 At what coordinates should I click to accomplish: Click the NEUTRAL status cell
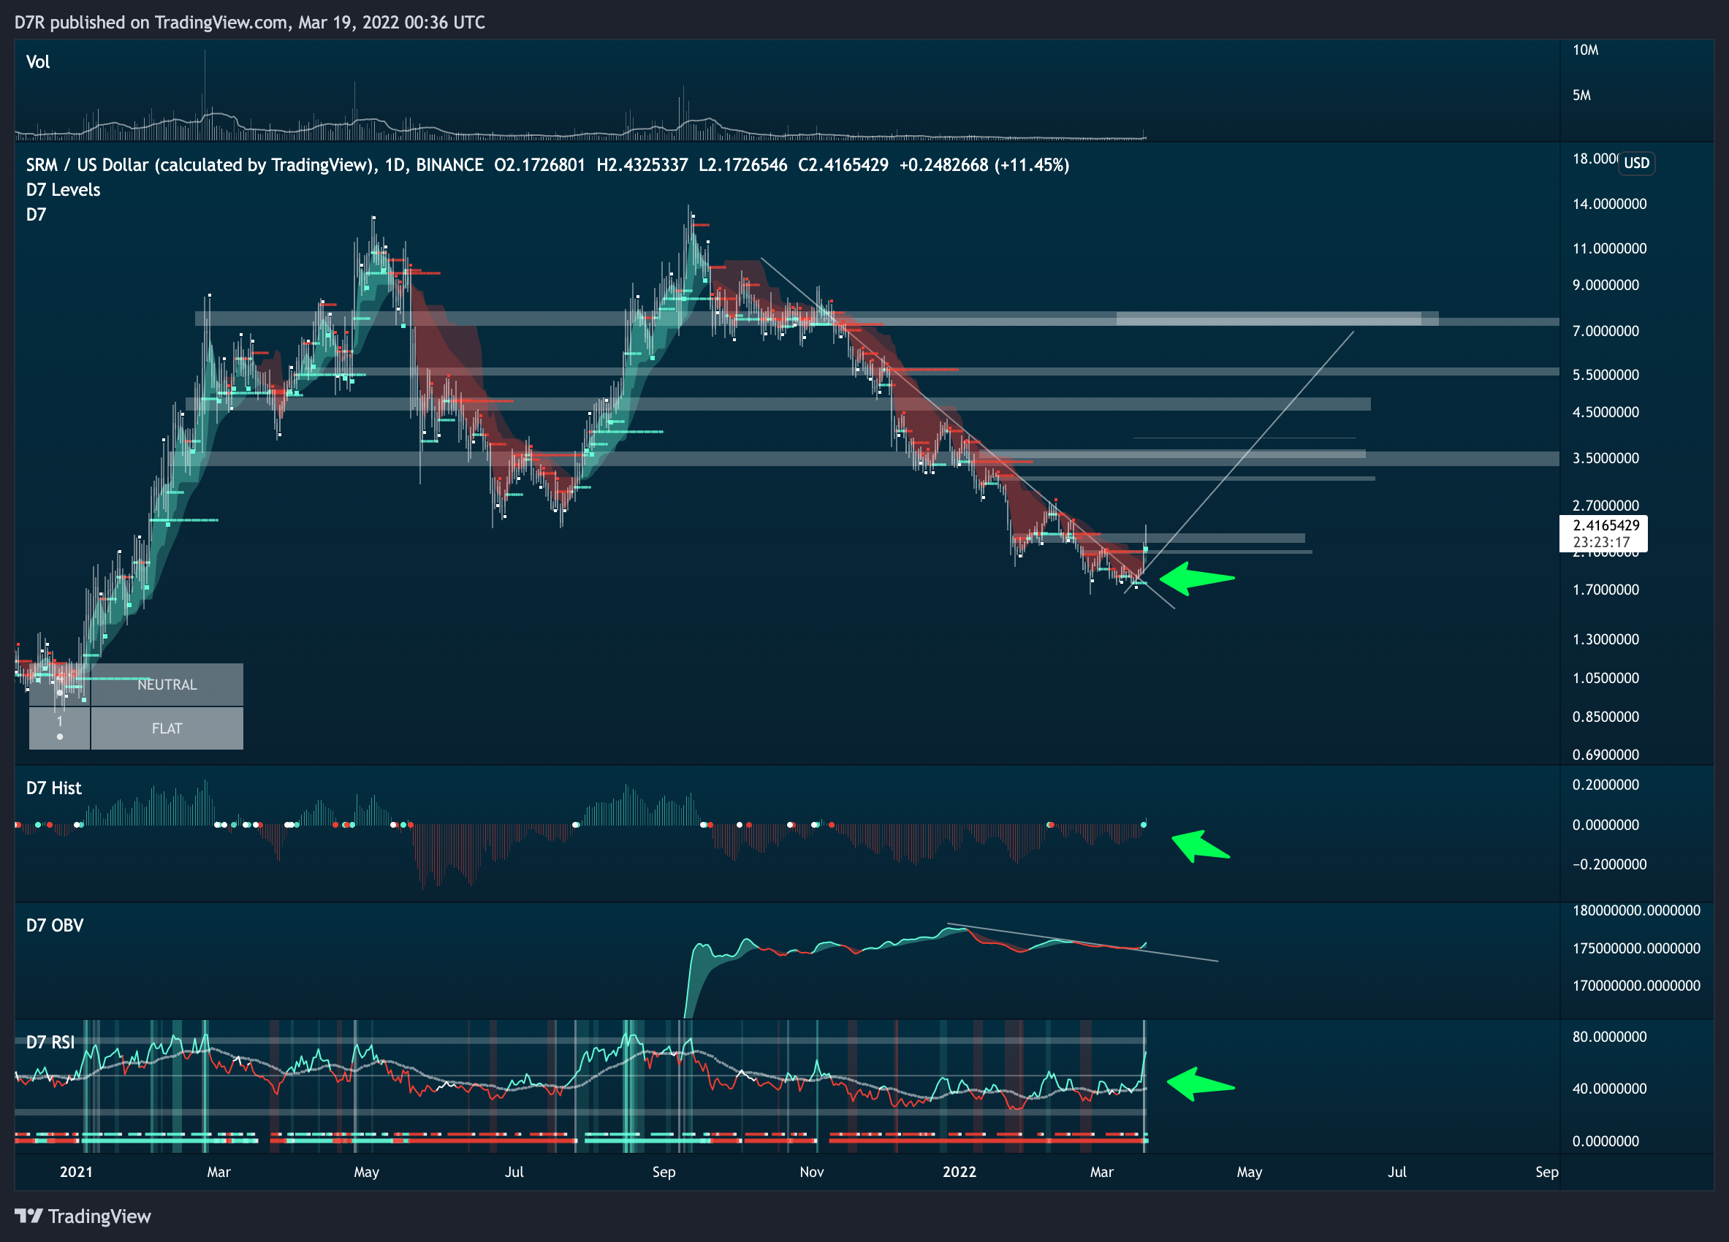167,685
